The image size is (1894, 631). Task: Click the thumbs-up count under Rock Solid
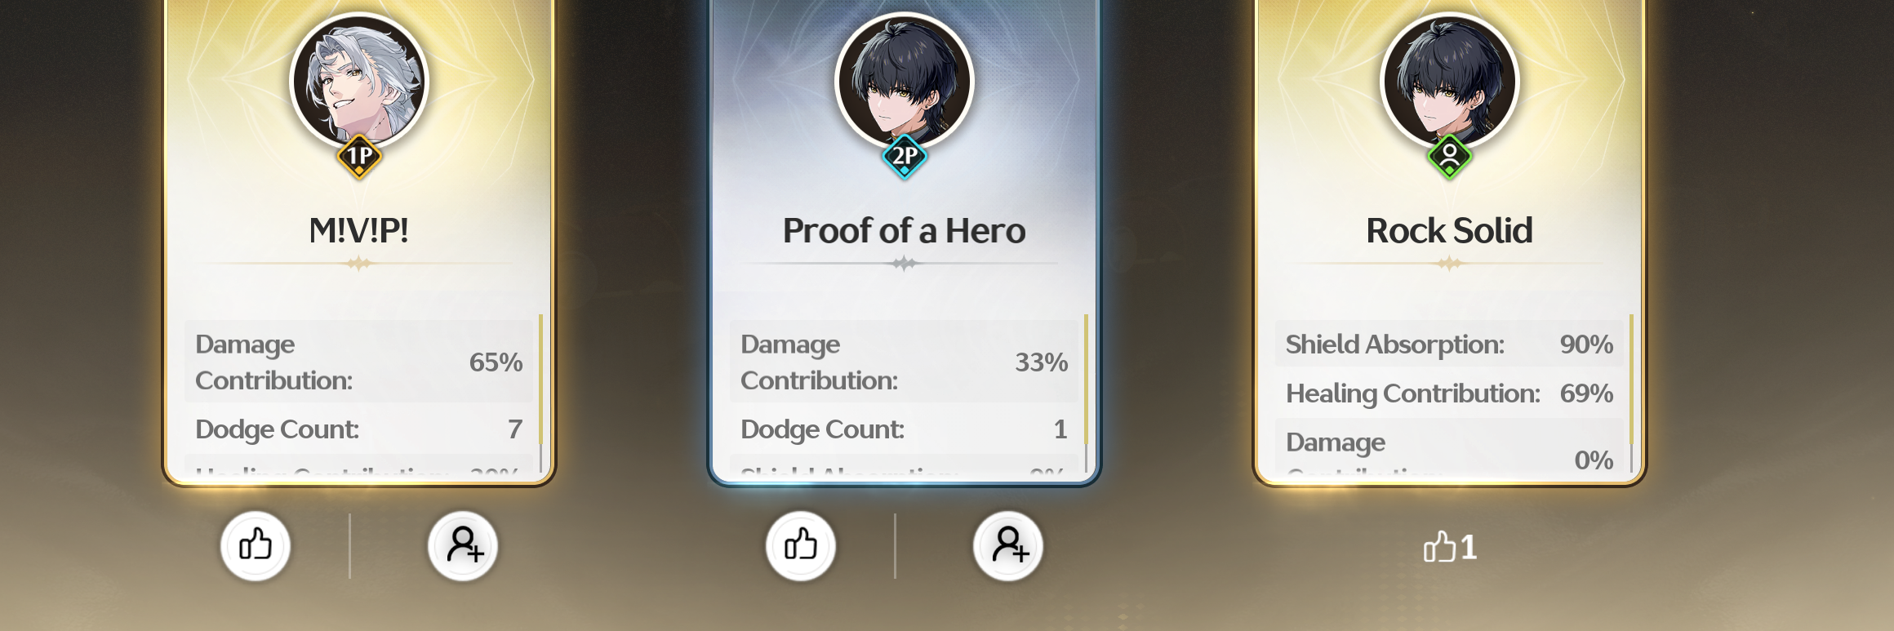(x=1450, y=547)
